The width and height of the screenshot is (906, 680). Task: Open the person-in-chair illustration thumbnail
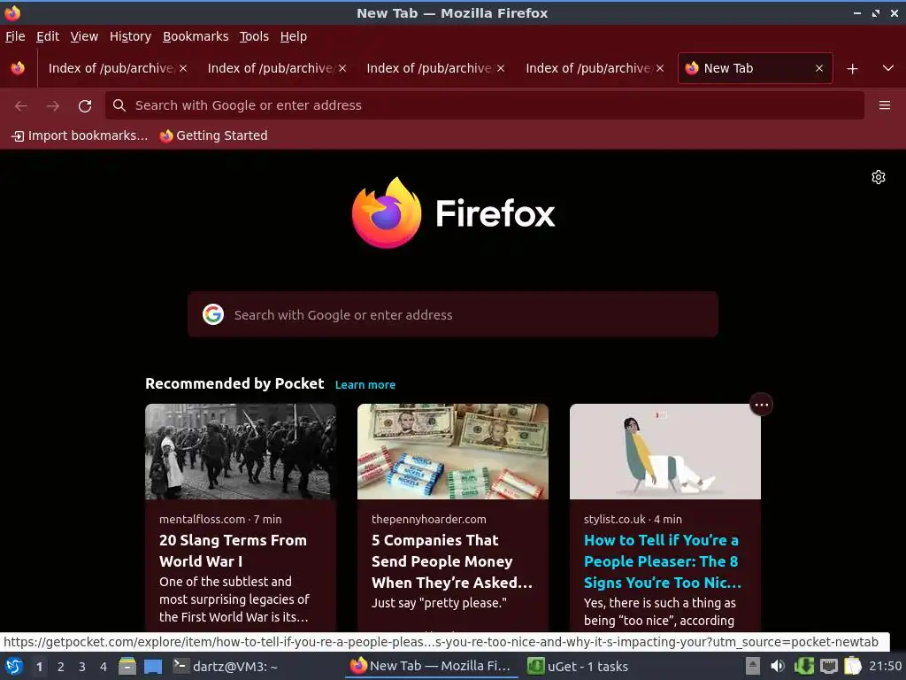pyautogui.click(x=665, y=451)
